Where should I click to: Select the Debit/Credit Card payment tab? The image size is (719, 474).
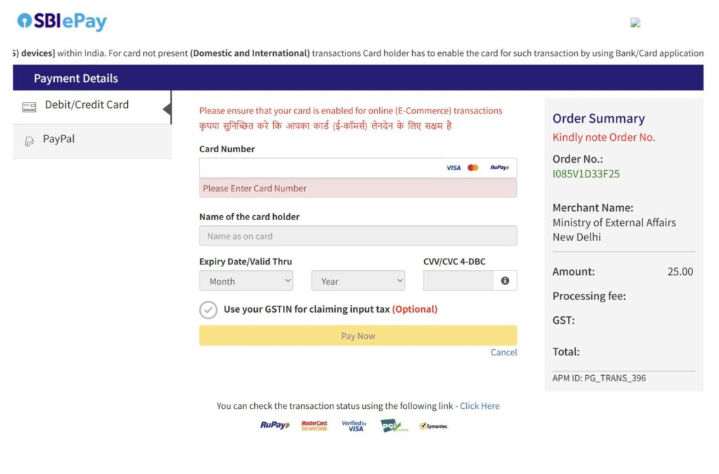[x=86, y=105]
